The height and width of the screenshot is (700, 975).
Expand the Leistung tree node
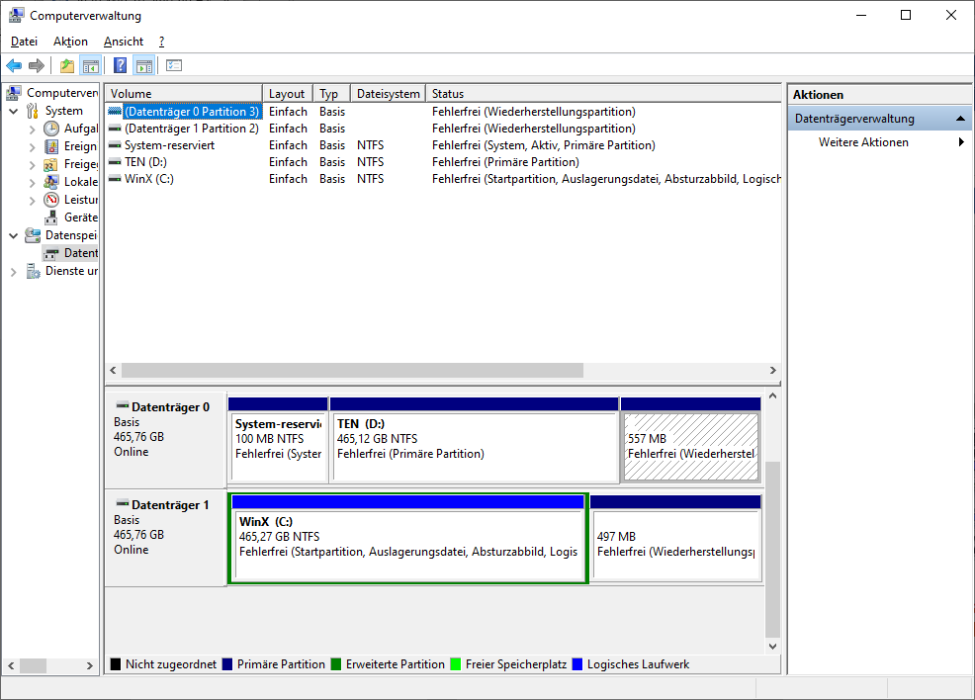coord(33,200)
